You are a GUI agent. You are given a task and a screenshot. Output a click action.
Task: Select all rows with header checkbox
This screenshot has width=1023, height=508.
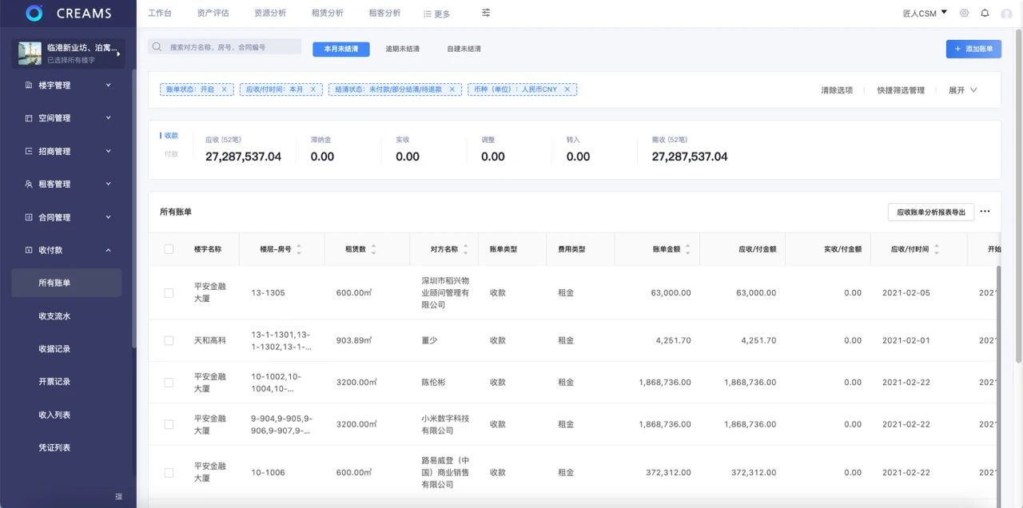point(169,249)
